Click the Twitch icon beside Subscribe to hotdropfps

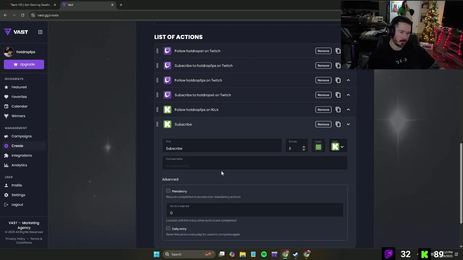click(x=167, y=65)
